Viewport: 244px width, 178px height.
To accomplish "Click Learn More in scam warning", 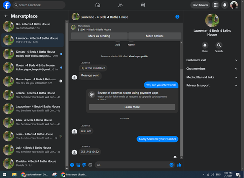I will (132, 107).
